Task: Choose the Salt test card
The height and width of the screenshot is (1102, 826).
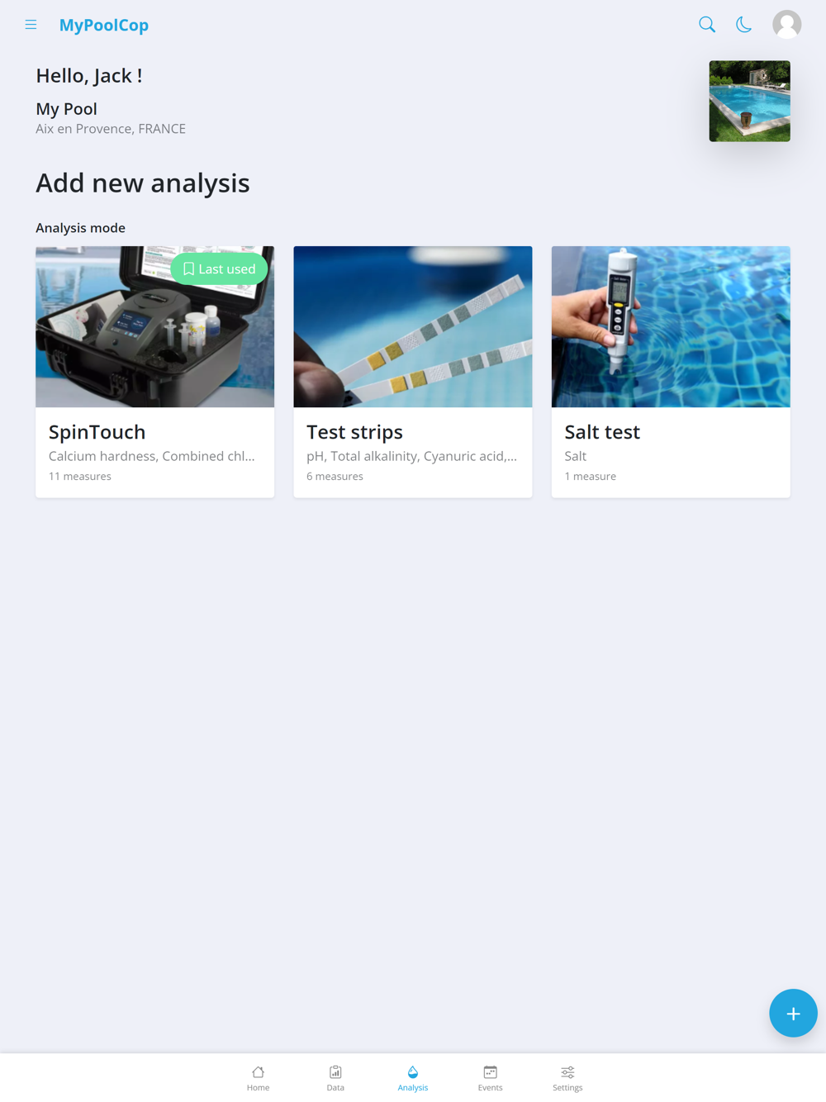Action: (671, 372)
